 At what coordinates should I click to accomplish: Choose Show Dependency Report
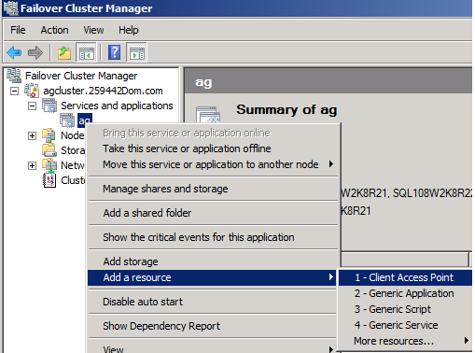click(213, 326)
